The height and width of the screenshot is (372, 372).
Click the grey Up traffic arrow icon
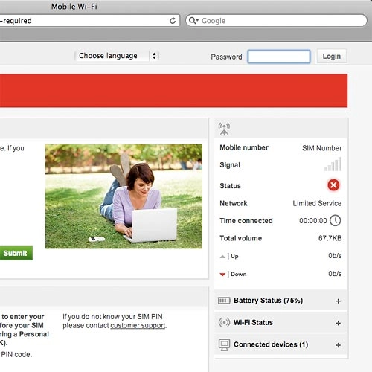(222, 257)
